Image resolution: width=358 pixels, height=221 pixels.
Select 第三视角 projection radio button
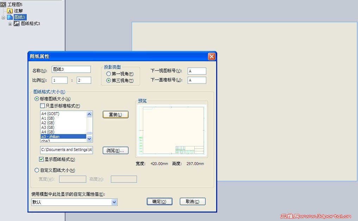coord(108,80)
